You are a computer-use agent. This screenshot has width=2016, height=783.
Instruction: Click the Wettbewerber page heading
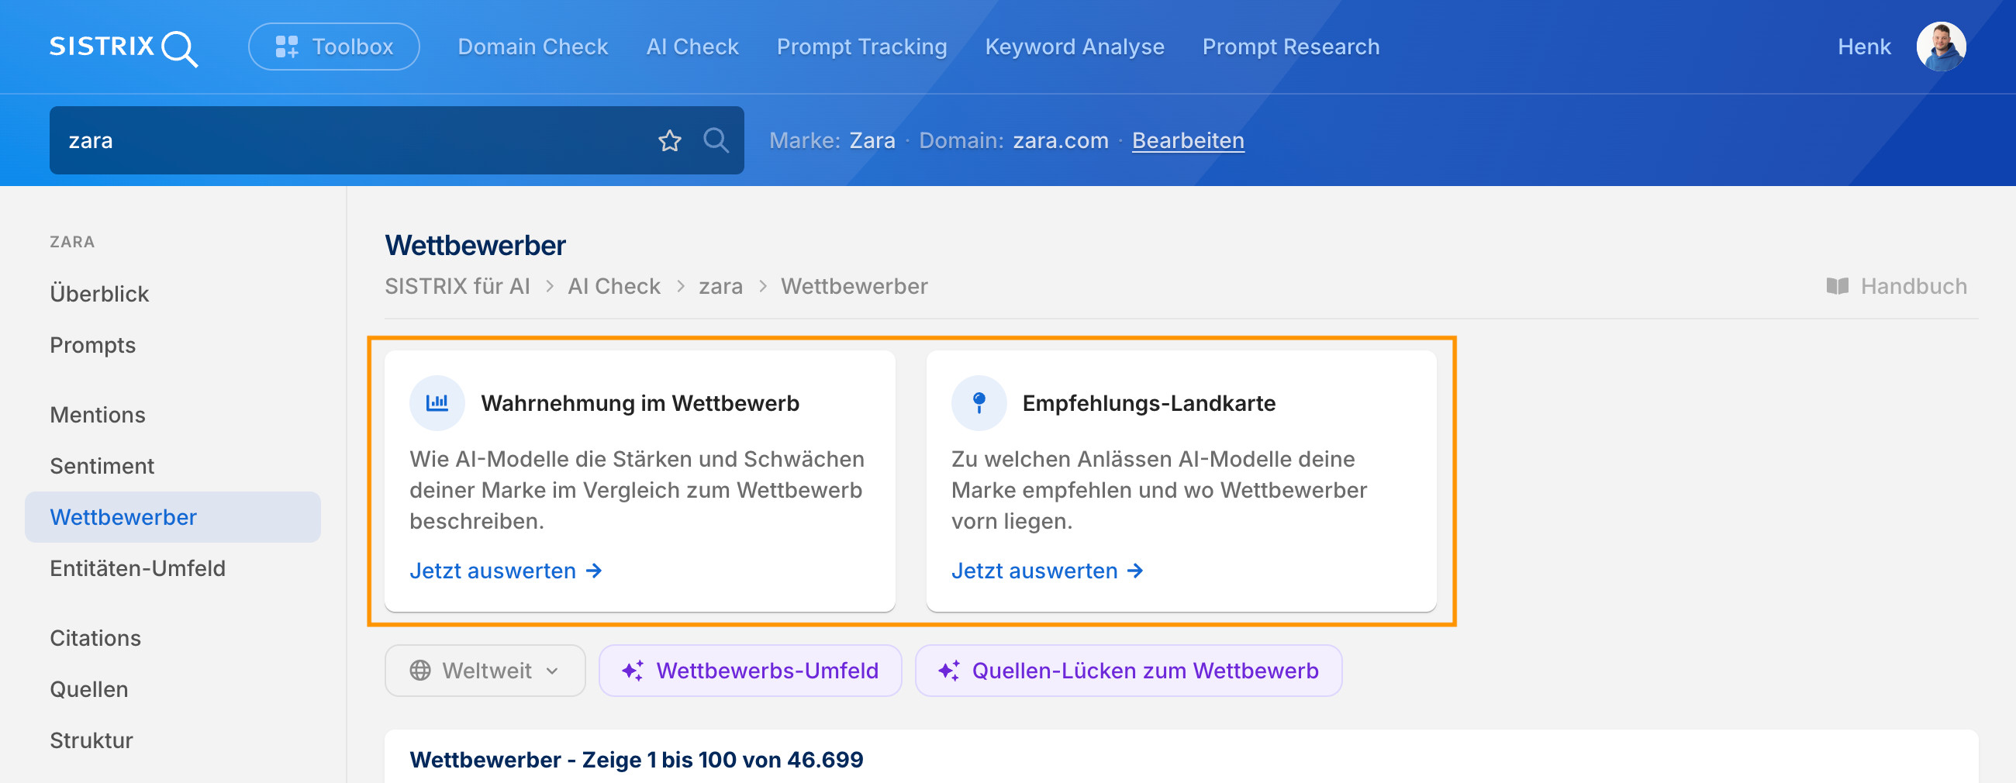[x=475, y=246]
